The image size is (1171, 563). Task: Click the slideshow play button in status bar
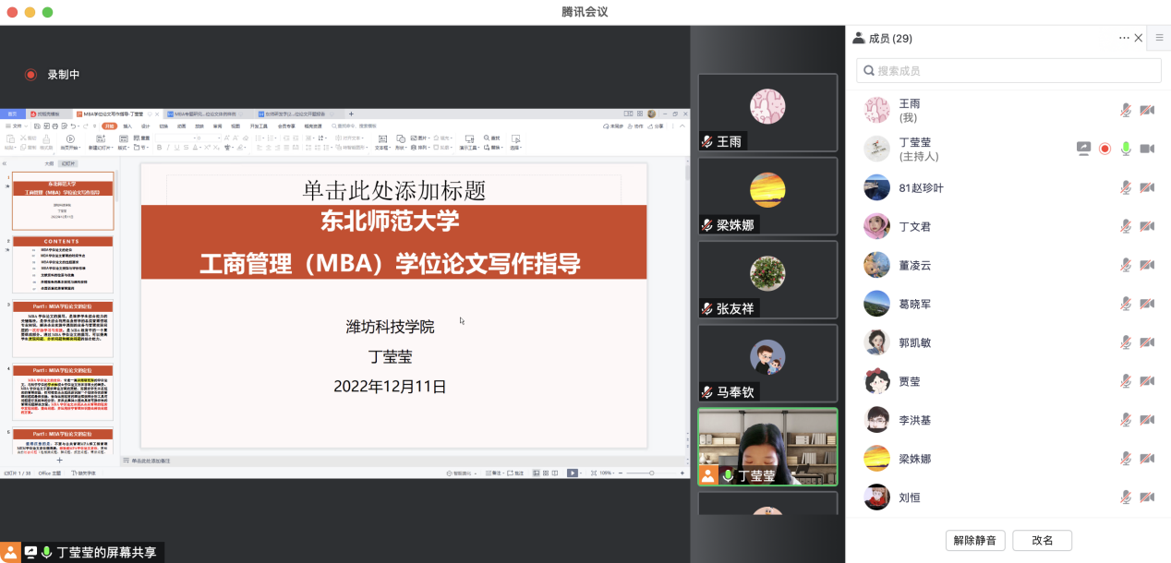point(573,473)
